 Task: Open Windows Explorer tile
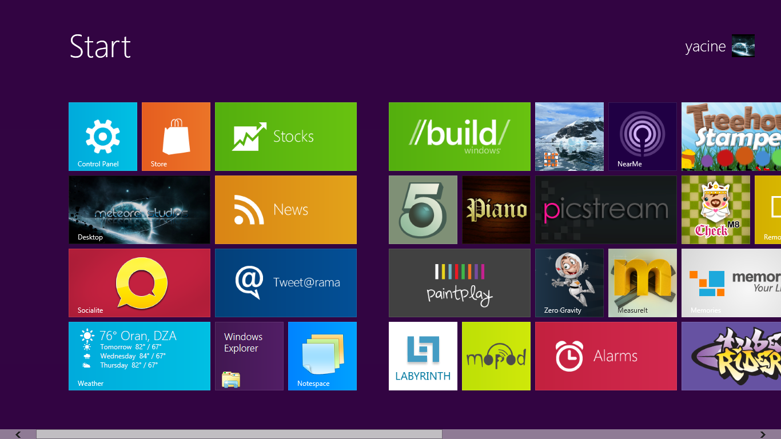click(x=249, y=356)
